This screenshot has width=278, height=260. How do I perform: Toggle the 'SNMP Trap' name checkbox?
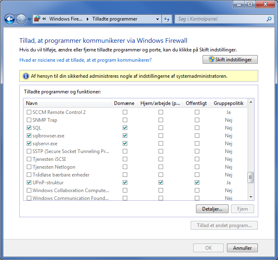(29, 120)
